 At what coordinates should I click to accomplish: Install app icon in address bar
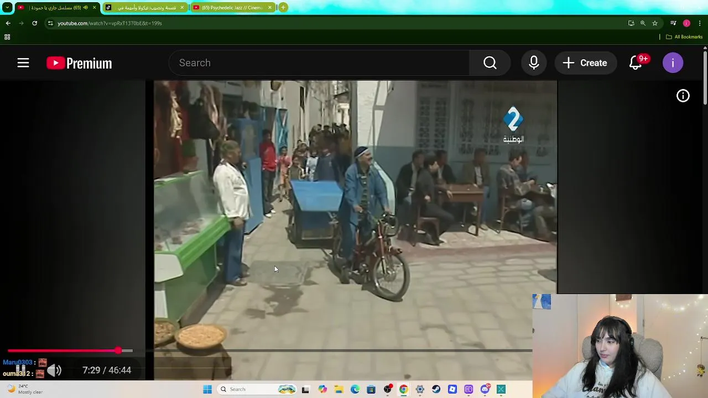coord(631,23)
